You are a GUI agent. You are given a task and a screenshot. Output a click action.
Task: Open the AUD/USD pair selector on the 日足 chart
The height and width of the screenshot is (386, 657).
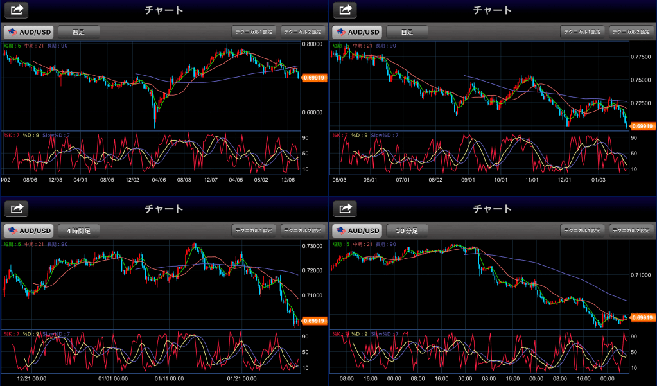click(356, 31)
